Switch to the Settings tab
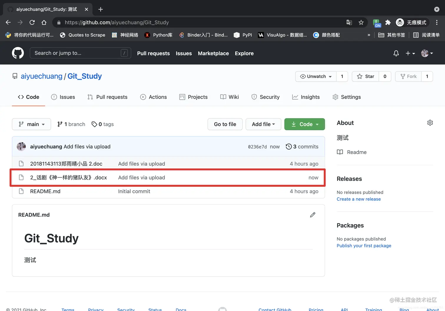Viewport: 445px width, 311px height. coord(346,97)
